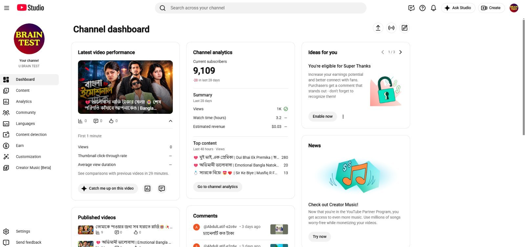Select Creator Music [Beta] in the sidebar
The width and height of the screenshot is (525, 247).
pyautogui.click(x=30, y=168)
